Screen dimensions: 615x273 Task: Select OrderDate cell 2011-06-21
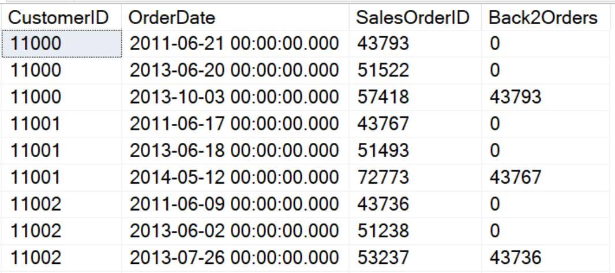[x=235, y=44]
